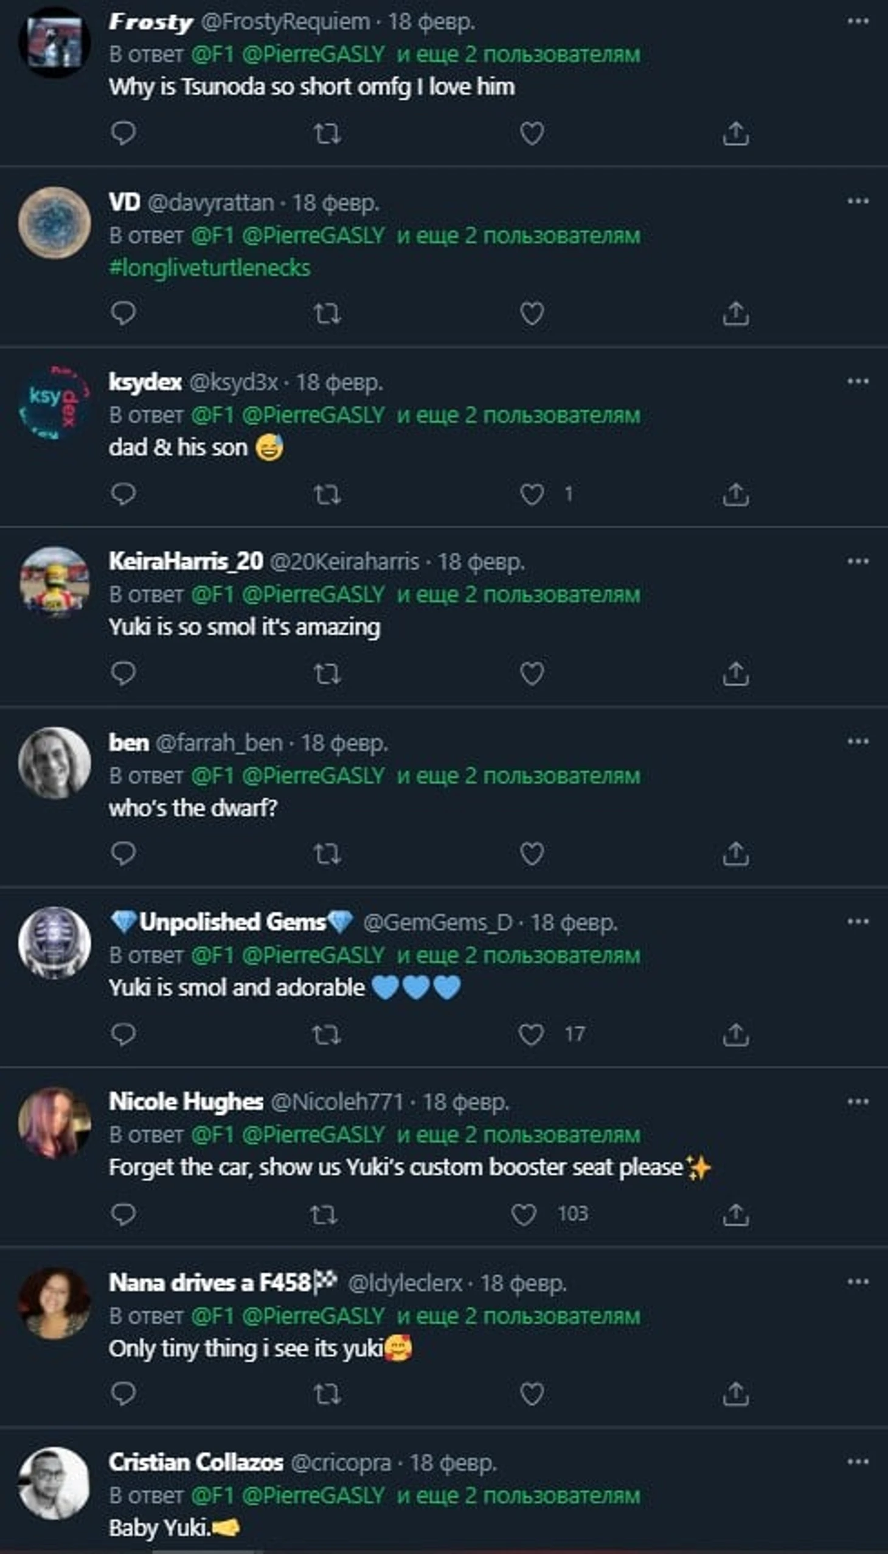
Task: Like Unpolished Gems' tweet with 17 likes
Action: [530, 1034]
